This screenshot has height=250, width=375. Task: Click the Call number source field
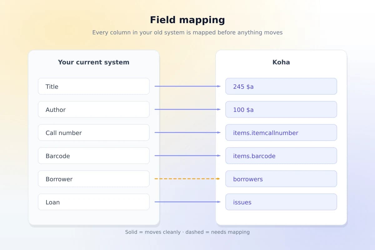[94, 132]
